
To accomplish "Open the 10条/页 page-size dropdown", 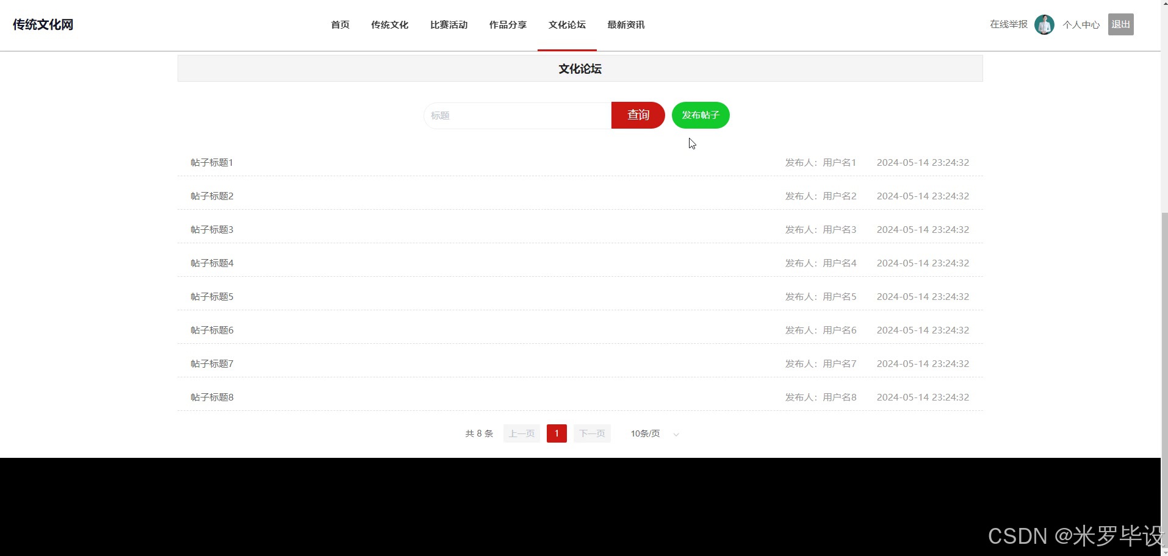I will pyautogui.click(x=645, y=433).
